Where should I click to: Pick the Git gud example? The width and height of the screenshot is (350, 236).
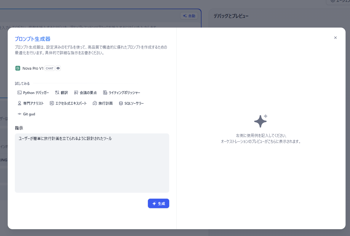[x=26, y=114]
